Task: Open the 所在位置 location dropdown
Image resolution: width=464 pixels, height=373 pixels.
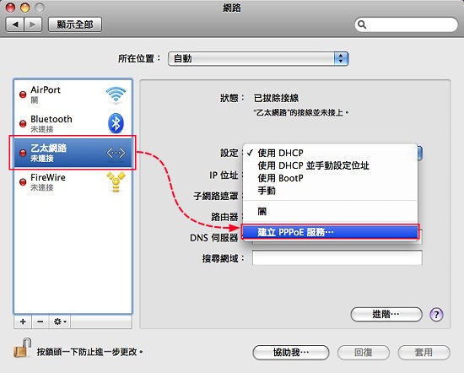Action: tap(258, 58)
